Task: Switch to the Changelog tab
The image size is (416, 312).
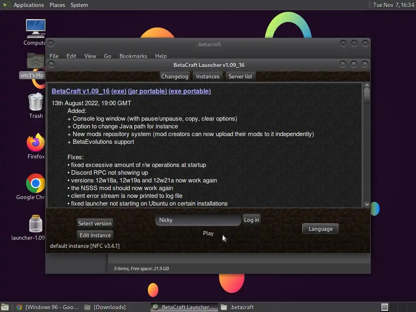Action: [175, 76]
